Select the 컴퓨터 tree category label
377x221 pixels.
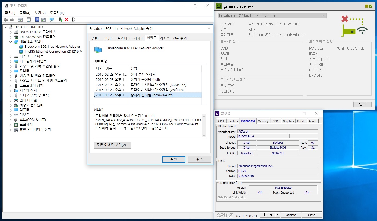pos(24,110)
